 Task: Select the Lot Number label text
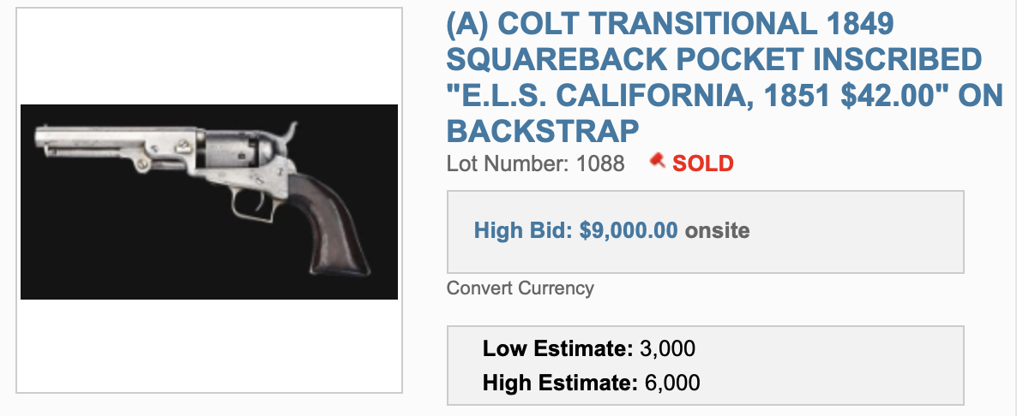point(504,163)
